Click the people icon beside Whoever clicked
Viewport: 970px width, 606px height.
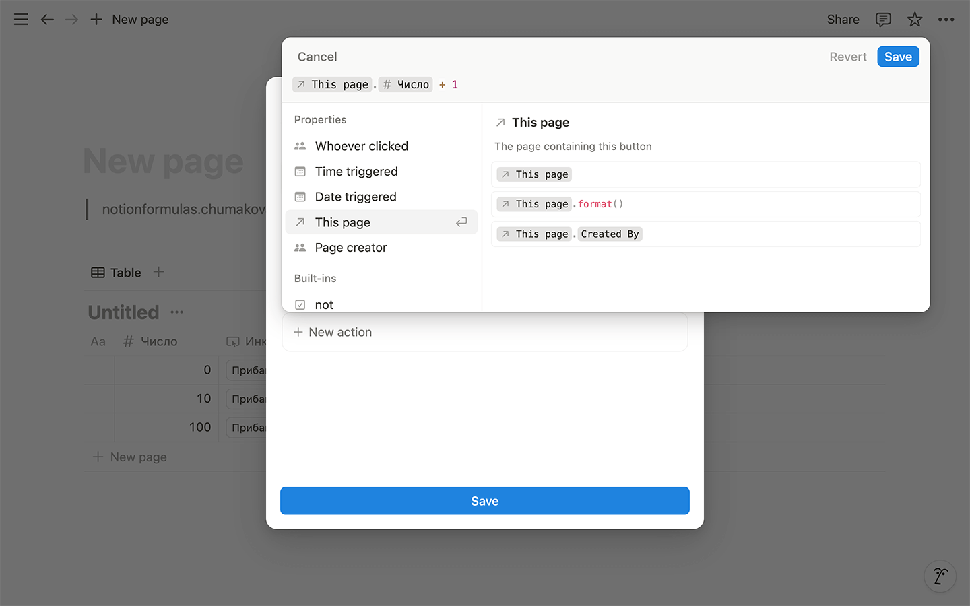tap(300, 146)
